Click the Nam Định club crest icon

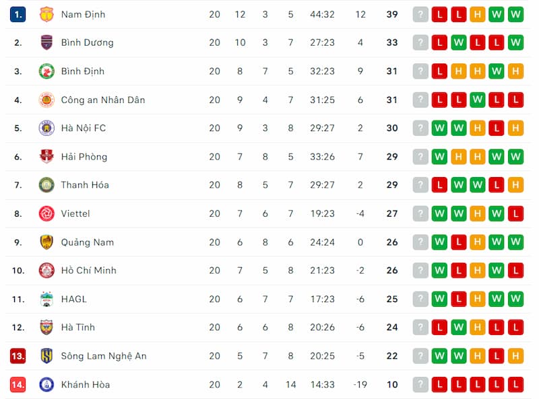[x=46, y=14]
